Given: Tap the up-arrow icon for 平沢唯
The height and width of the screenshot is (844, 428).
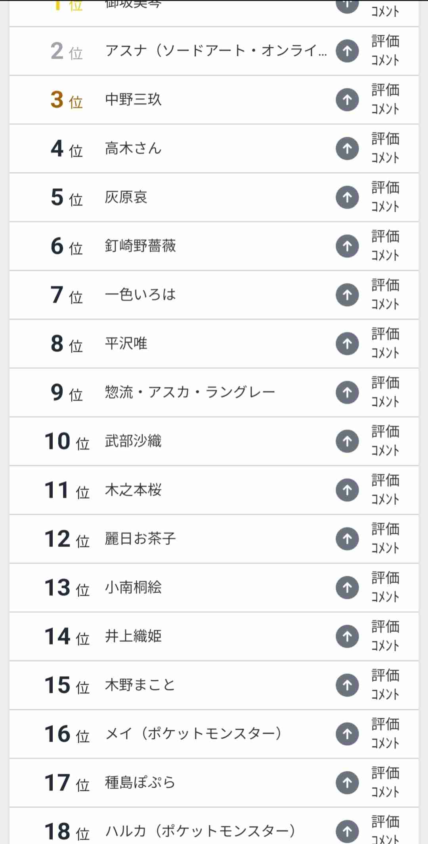Looking at the screenshot, I should 347,343.
